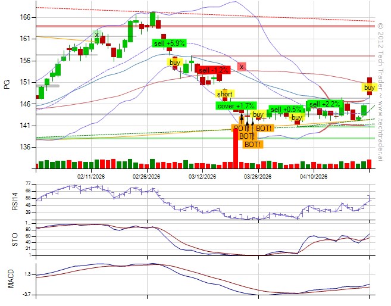Click the lowest orange 'BOT!' marker

click(x=252, y=144)
